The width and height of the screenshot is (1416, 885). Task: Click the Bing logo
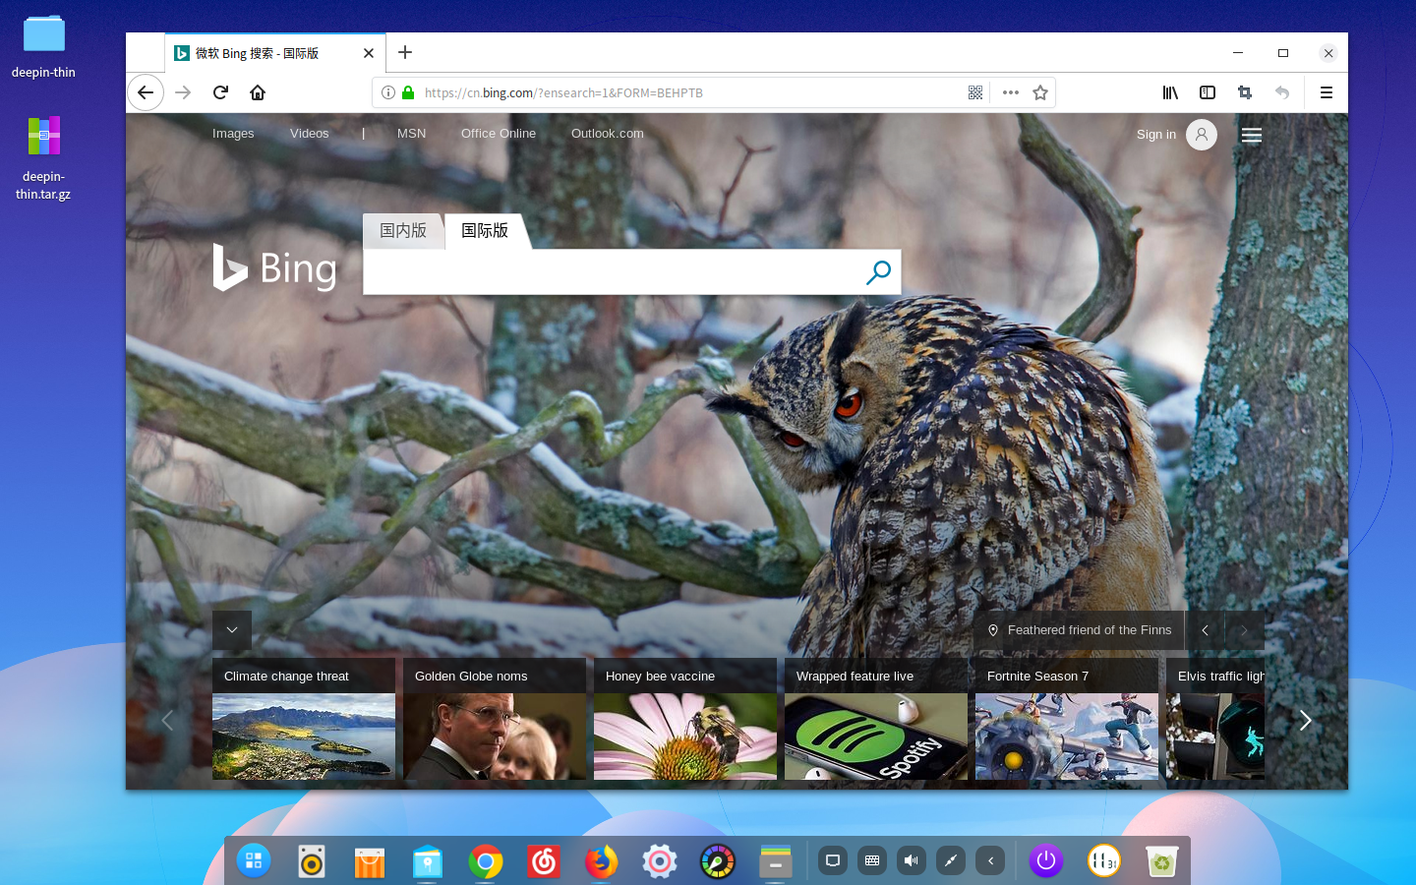(x=274, y=267)
